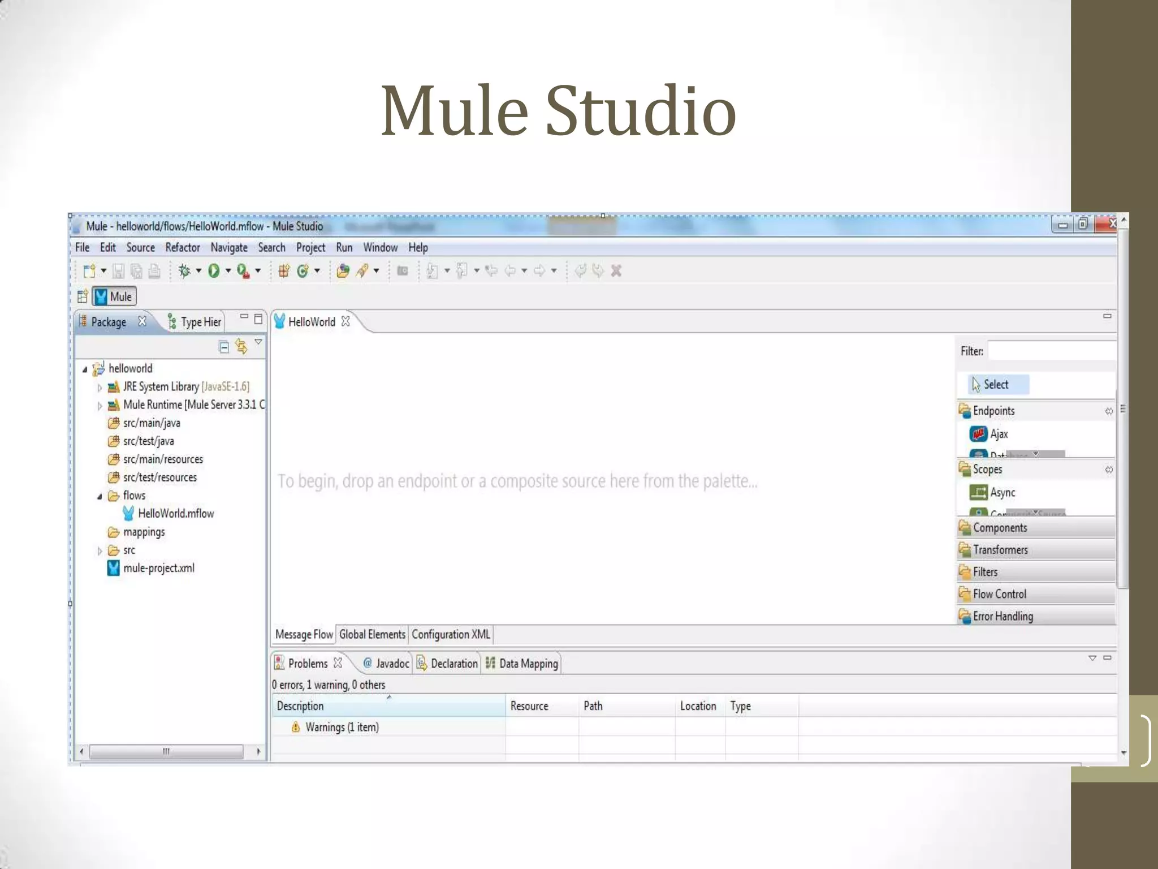
Task: Switch to the Configuration XML tab
Action: tap(451, 634)
